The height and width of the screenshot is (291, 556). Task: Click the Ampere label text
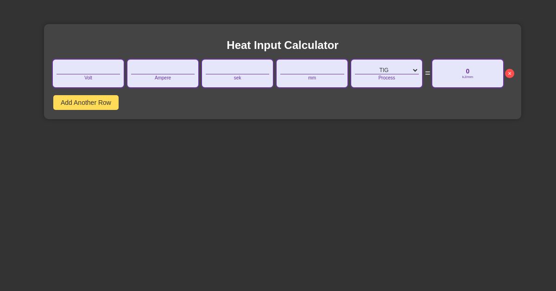pyautogui.click(x=163, y=78)
